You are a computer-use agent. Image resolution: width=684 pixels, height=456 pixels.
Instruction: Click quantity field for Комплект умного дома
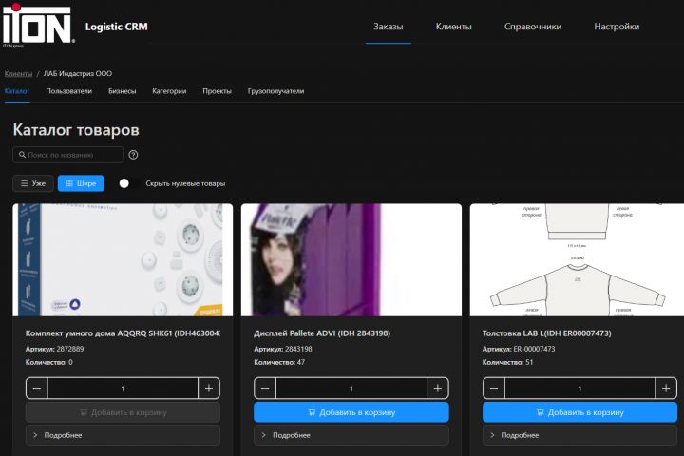point(123,388)
